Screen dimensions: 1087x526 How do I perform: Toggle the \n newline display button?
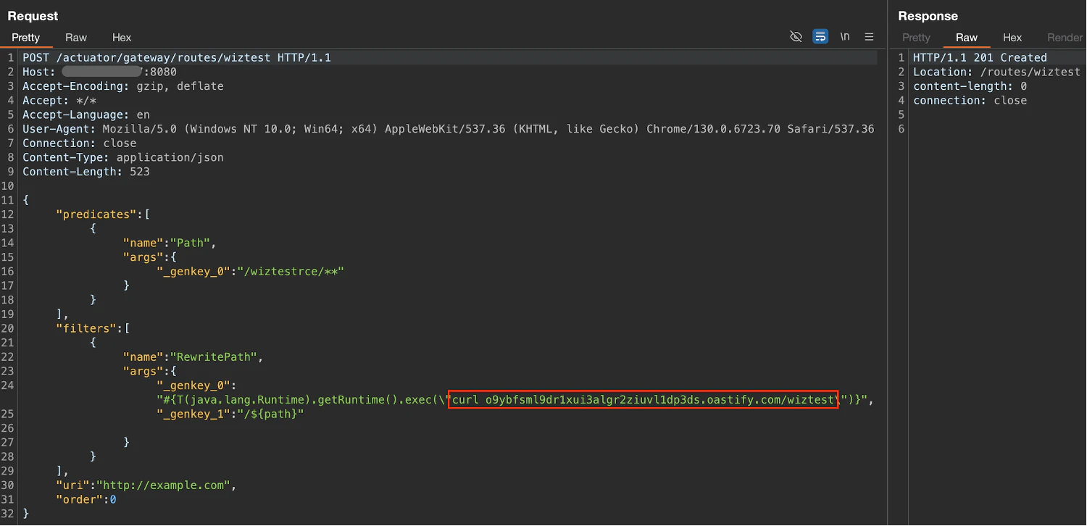[845, 37]
